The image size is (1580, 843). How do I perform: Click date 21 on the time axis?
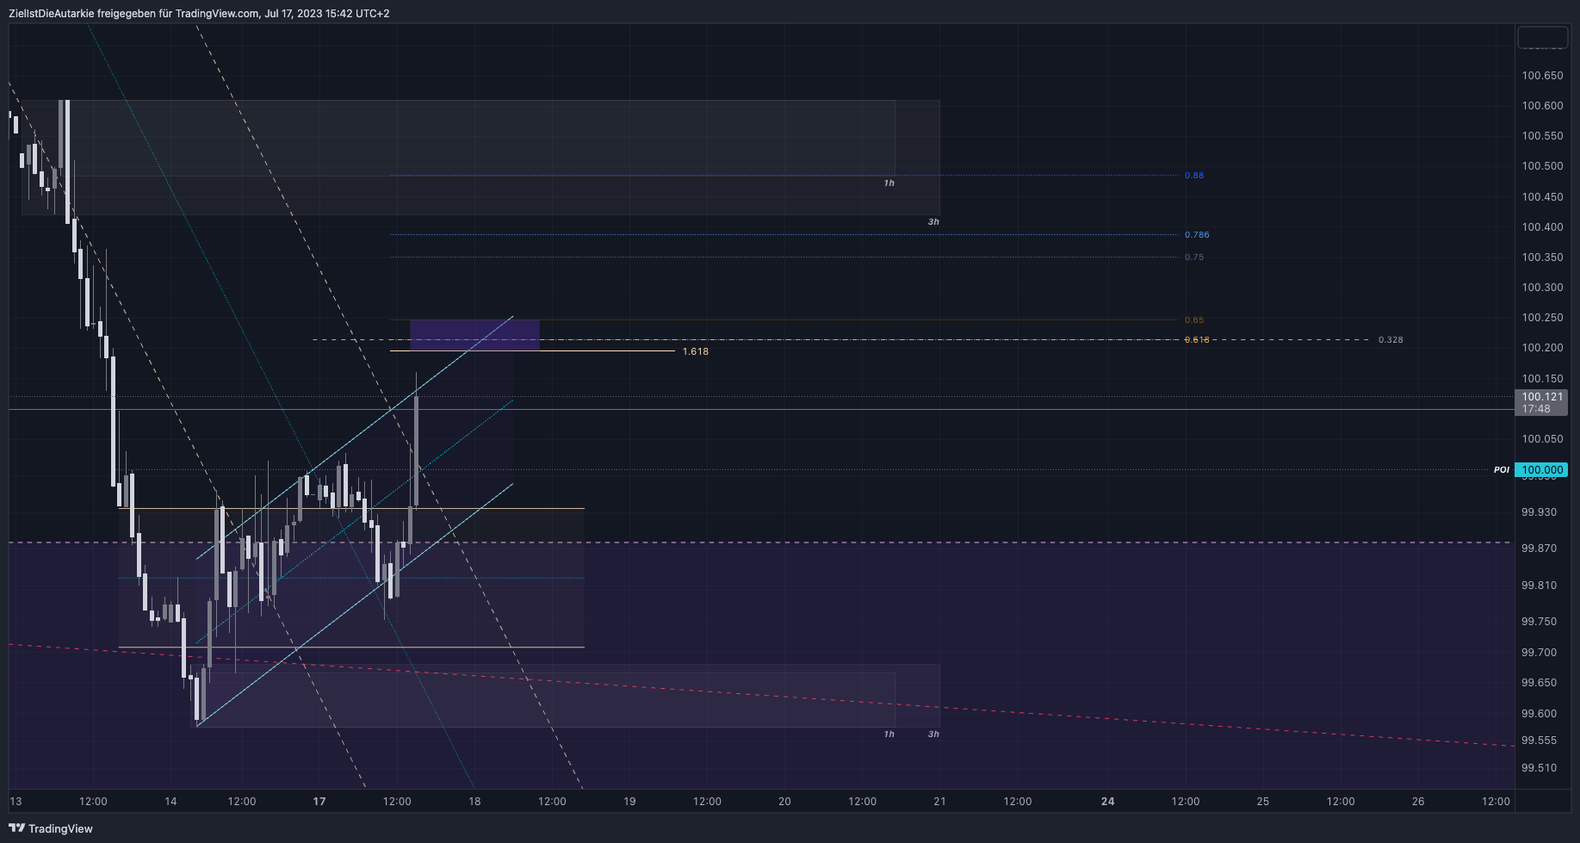(939, 802)
